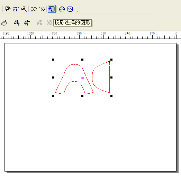181x176 pixels.
Task: Toggle the project selected shape monitor button
Action: point(52,9)
